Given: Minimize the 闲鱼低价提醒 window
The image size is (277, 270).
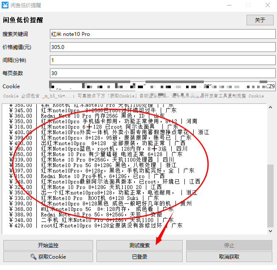Looking at the screenshot, I should pyautogui.click(x=229, y=5).
